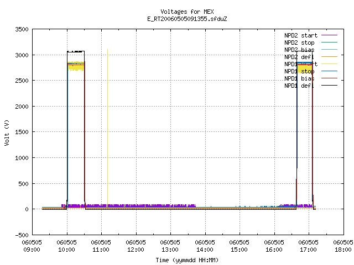Click the yellow noise band near 10:00 pulse
Viewport: 354px width, 265px height.
click(76, 66)
